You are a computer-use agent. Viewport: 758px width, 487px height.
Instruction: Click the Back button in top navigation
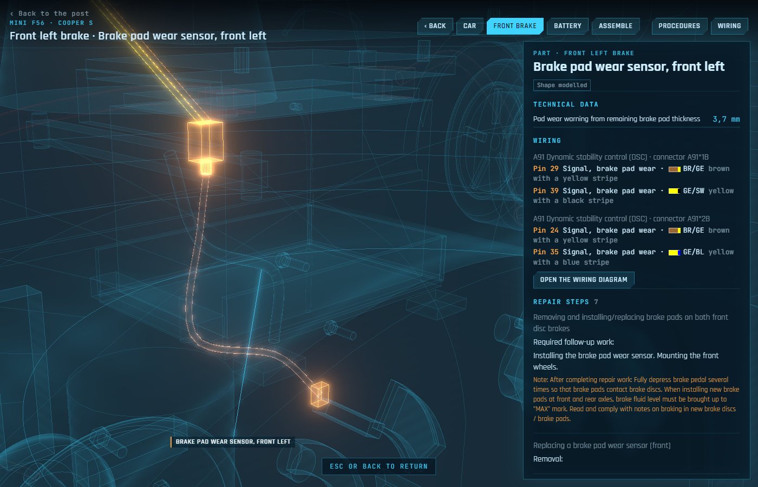[x=435, y=26]
